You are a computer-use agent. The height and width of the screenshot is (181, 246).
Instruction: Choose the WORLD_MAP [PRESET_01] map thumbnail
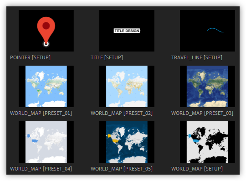pyautogui.click(x=46, y=86)
